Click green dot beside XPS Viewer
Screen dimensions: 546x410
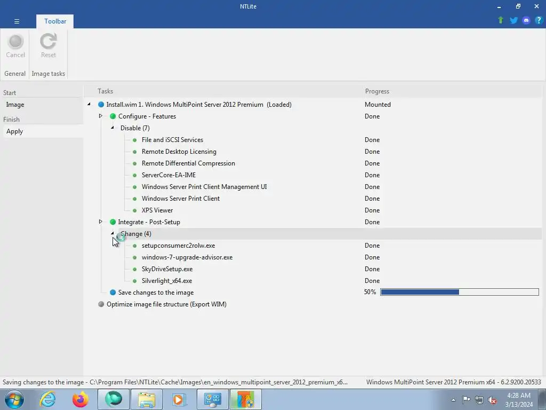[134, 210]
